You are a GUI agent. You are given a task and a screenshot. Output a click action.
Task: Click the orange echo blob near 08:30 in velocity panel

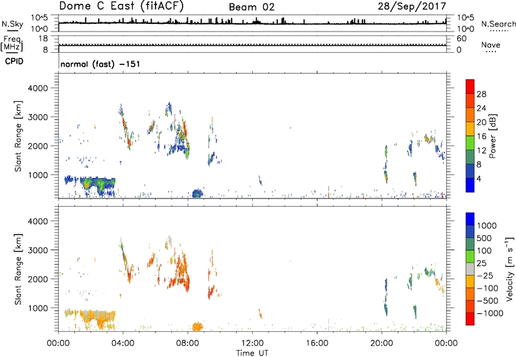click(197, 327)
